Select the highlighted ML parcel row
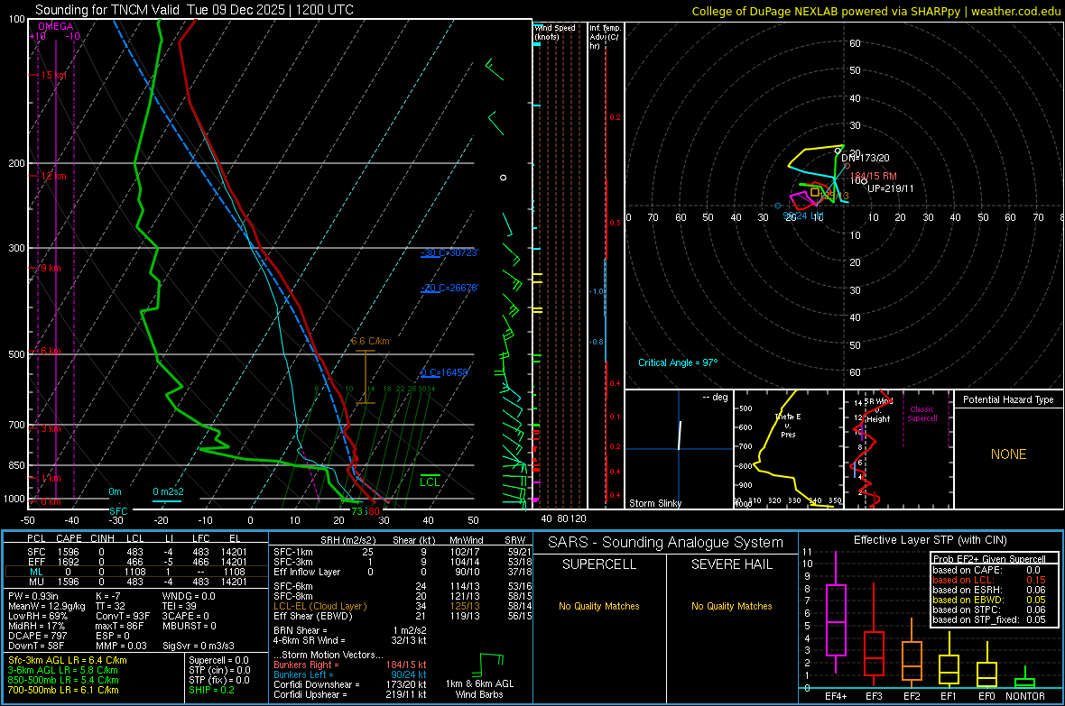Image resolution: width=1065 pixels, height=706 pixels. 136,572
